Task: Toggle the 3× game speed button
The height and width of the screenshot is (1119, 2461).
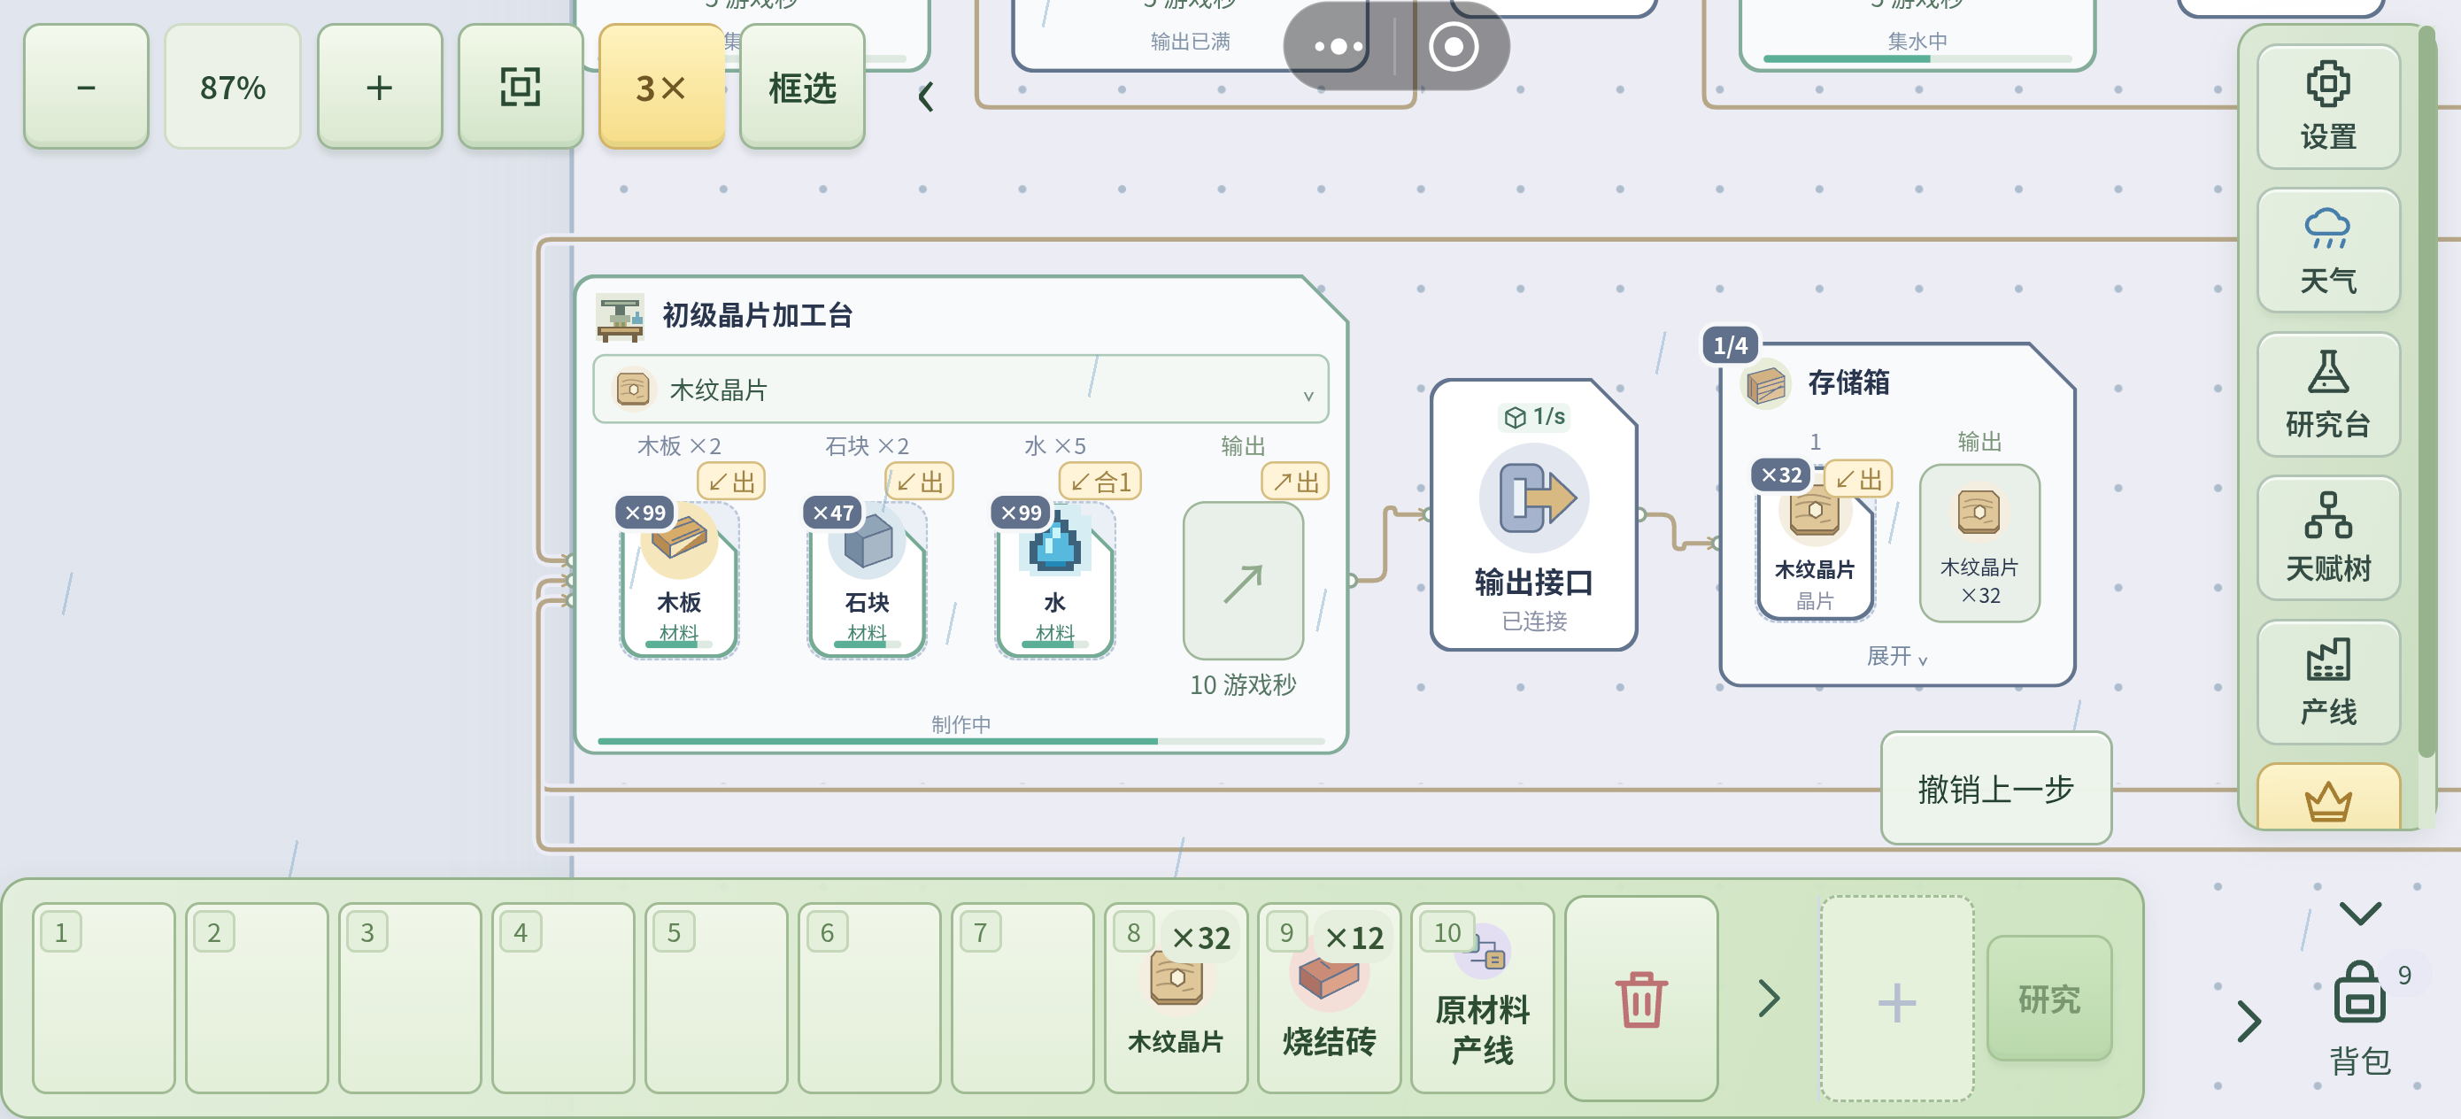Action: pos(661,87)
